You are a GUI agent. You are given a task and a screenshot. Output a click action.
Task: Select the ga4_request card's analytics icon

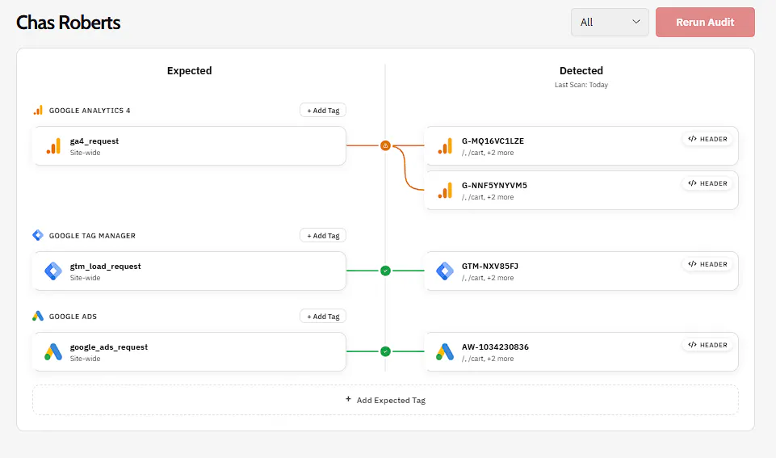click(x=53, y=146)
